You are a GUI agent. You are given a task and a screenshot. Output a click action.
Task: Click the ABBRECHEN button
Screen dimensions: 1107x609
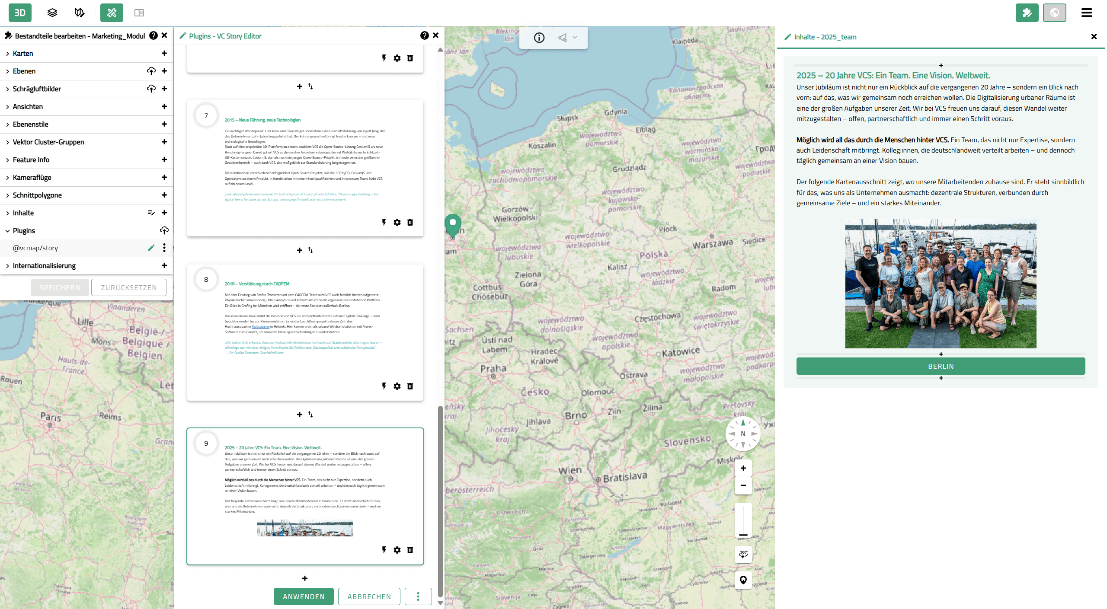(369, 596)
